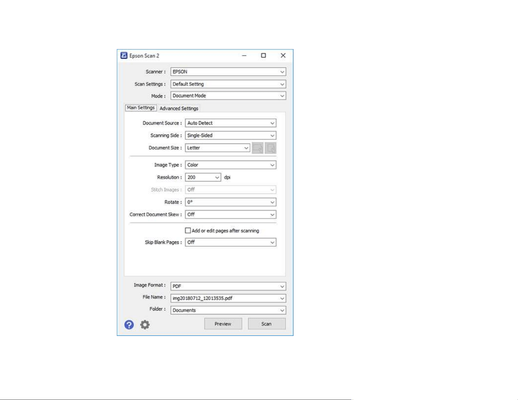Maximize the Epson Scan 2 window
518x400 pixels.
click(264, 56)
